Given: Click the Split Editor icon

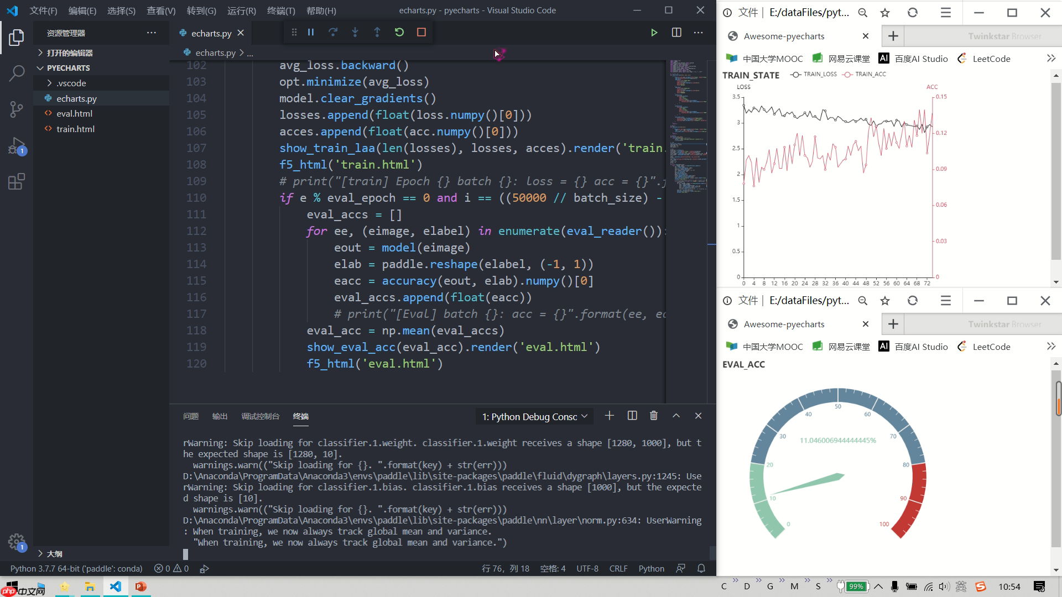Looking at the screenshot, I should tap(676, 33).
